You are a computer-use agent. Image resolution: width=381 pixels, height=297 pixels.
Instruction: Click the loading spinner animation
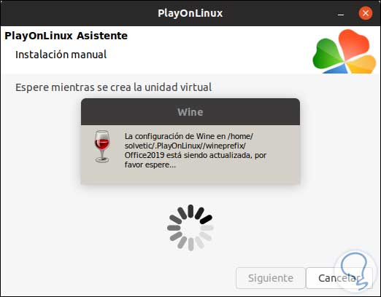190,228
